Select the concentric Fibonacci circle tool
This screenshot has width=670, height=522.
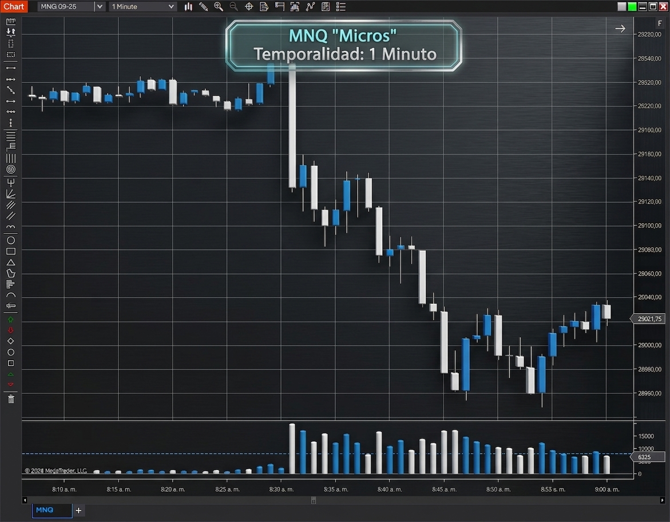pos(11,169)
